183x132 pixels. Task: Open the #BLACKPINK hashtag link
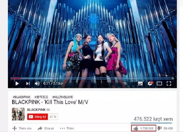[x=22, y=97]
